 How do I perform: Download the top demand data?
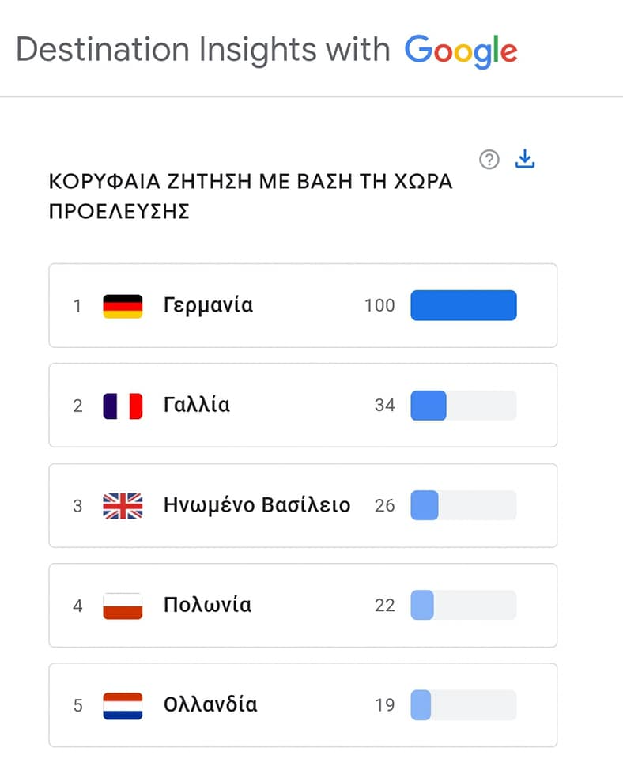pyautogui.click(x=525, y=159)
